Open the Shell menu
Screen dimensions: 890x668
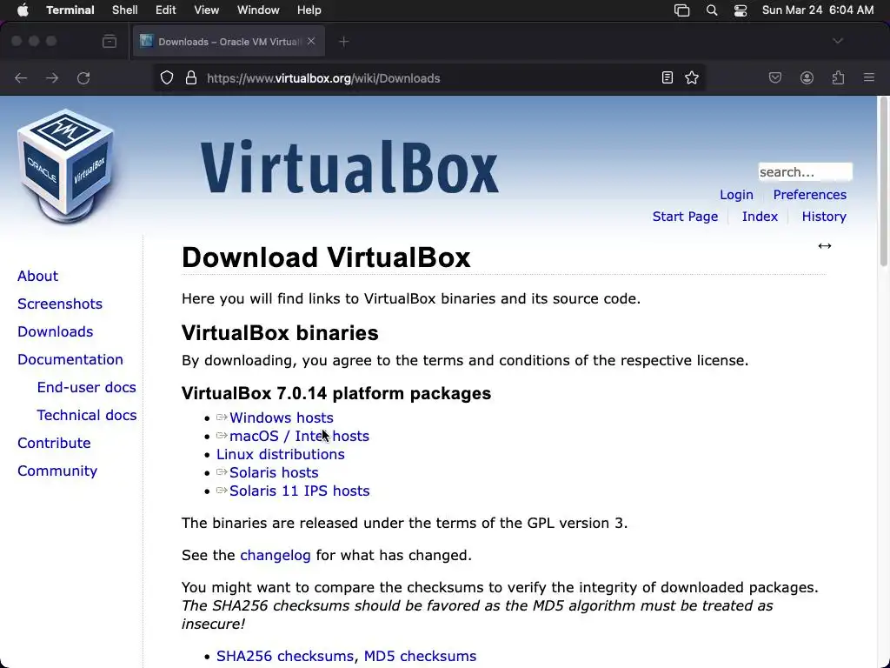(125, 10)
